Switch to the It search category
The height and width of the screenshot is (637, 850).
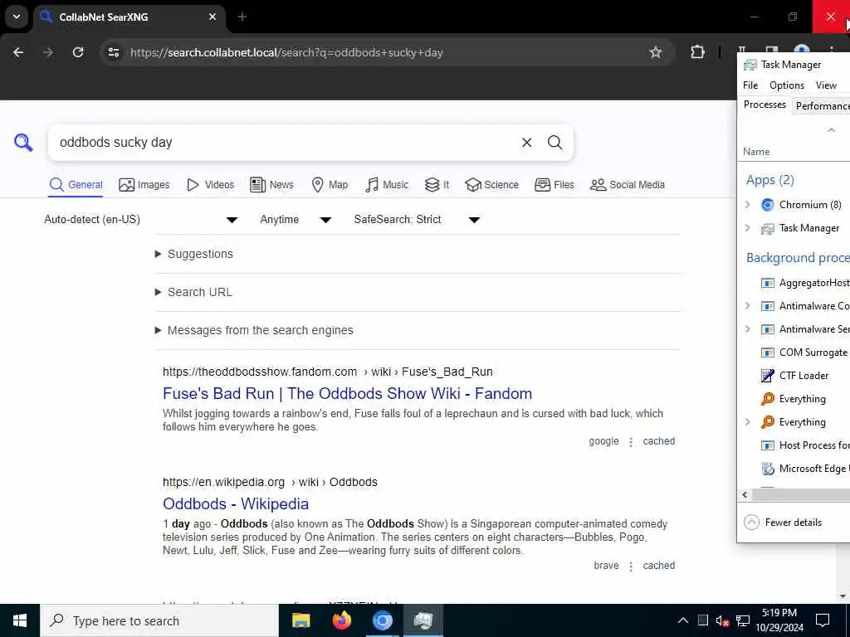437,185
